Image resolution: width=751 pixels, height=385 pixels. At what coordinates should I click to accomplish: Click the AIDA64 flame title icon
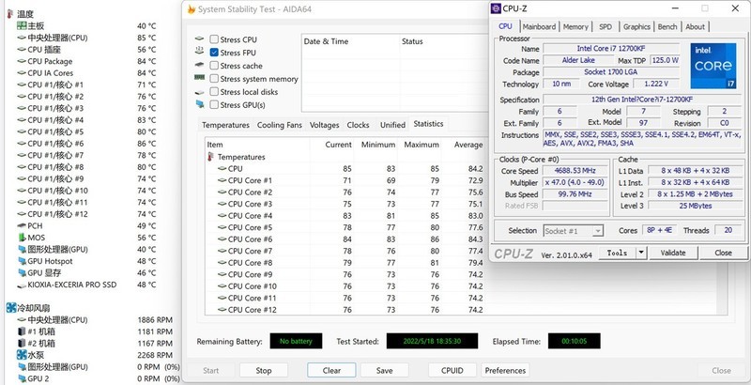click(192, 8)
